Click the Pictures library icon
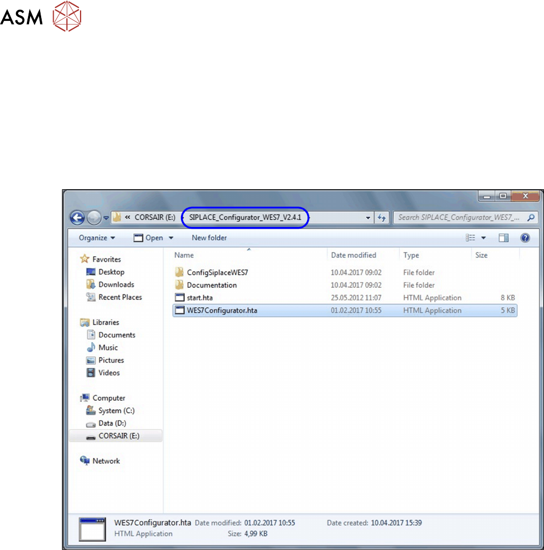 point(91,360)
